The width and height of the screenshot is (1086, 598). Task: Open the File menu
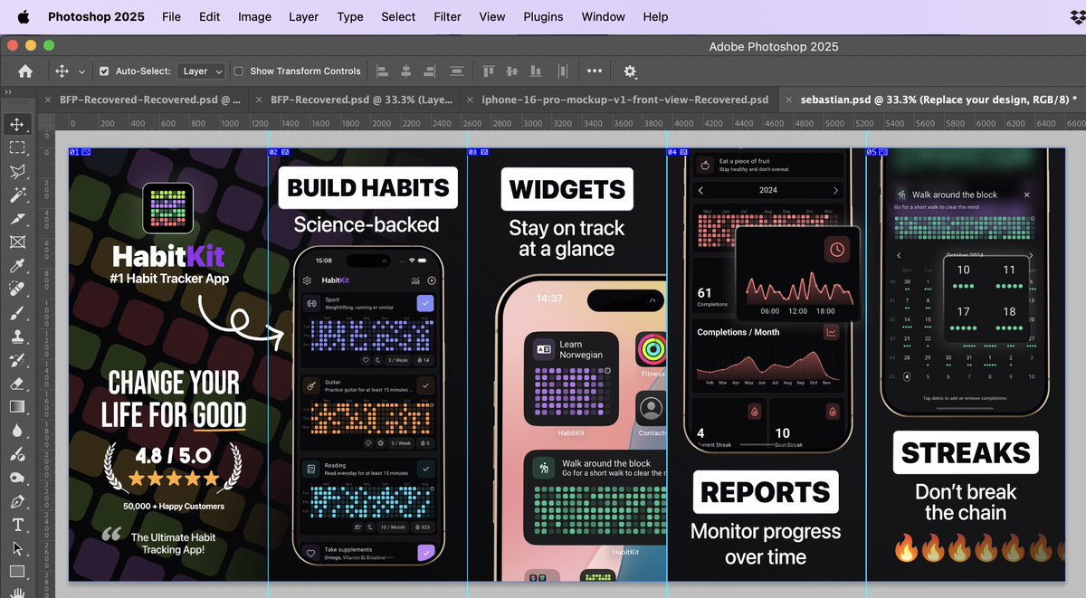pyautogui.click(x=171, y=16)
